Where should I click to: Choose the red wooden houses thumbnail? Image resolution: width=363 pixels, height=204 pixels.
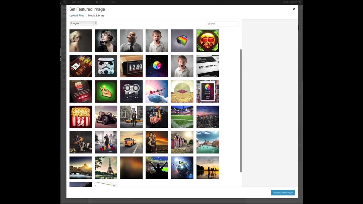tap(182, 142)
